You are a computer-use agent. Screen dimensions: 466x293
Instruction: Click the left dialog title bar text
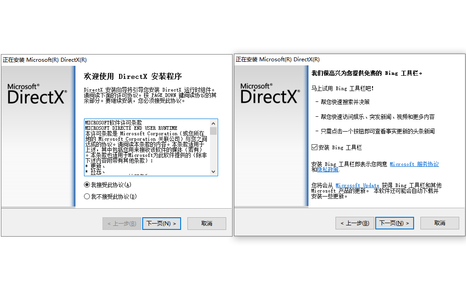click(x=45, y=60)
